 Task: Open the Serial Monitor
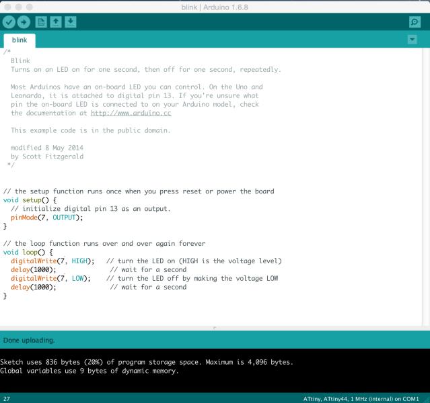click(415, 22)
